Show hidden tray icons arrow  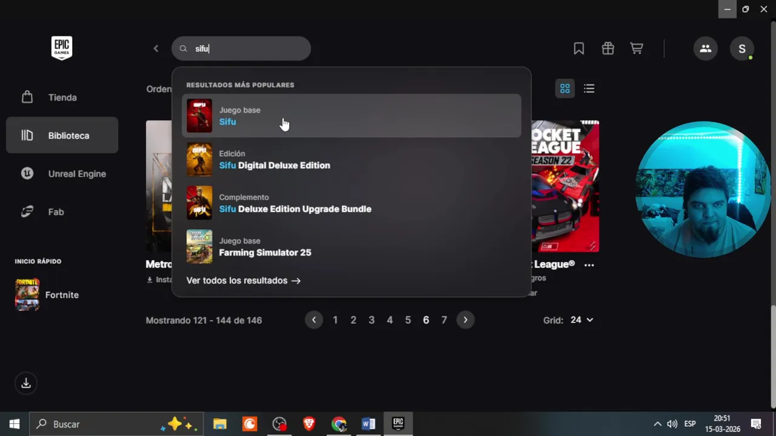point(657,424)
